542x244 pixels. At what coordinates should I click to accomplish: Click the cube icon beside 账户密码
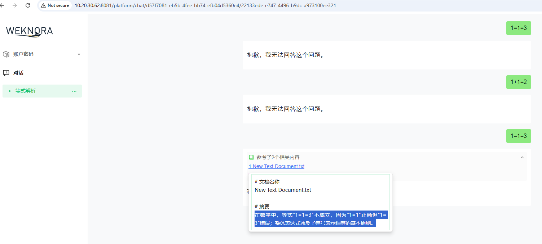pyautogui.click(x=6, y=54)
